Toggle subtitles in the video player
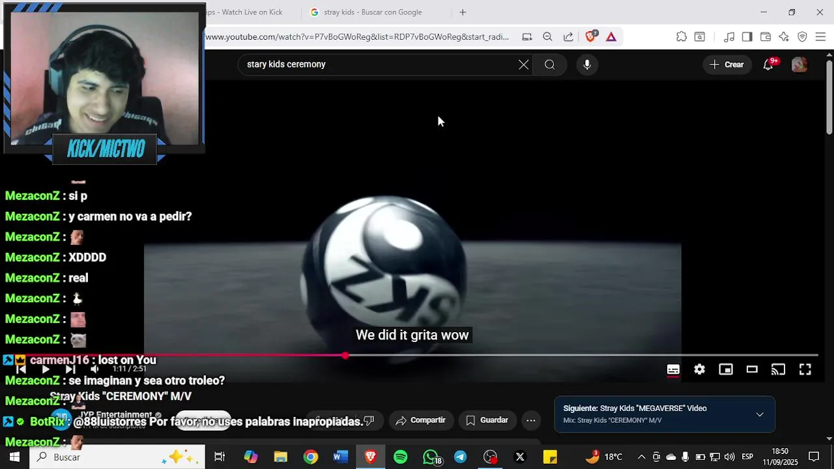This screenshot has height=469, width=834. tap(673, 369)
